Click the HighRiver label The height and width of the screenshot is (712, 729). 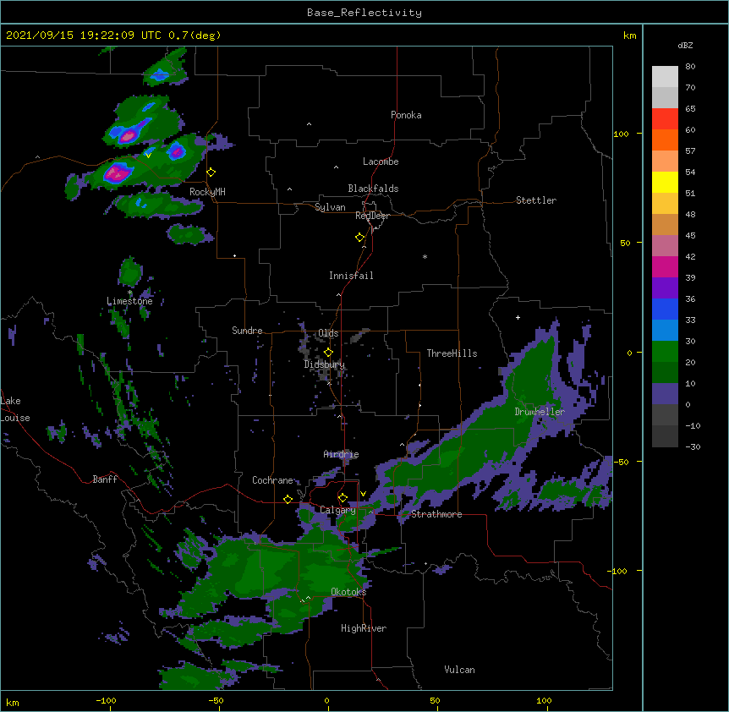click(364, 628)
